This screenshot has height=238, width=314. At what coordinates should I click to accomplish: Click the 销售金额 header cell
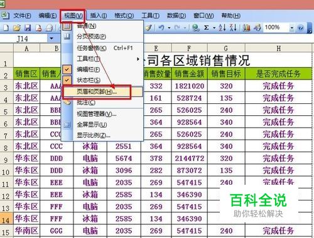189,74
